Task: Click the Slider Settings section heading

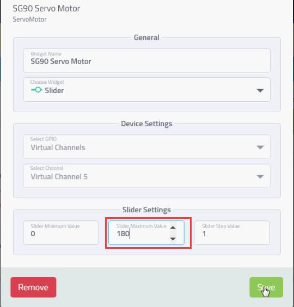Action: pyautogui.click(x=146, y=210)
